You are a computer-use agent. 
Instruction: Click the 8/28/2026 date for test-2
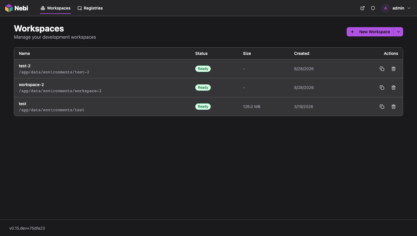click(304, 69)
